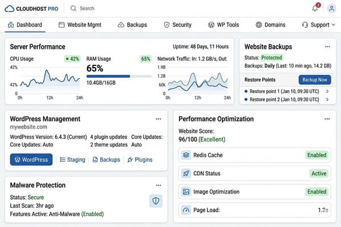Image resolution: width=341 pixels, height=227 pixels.
Task: Click the Plugins plug icon
Action: [x=130, y=159]
